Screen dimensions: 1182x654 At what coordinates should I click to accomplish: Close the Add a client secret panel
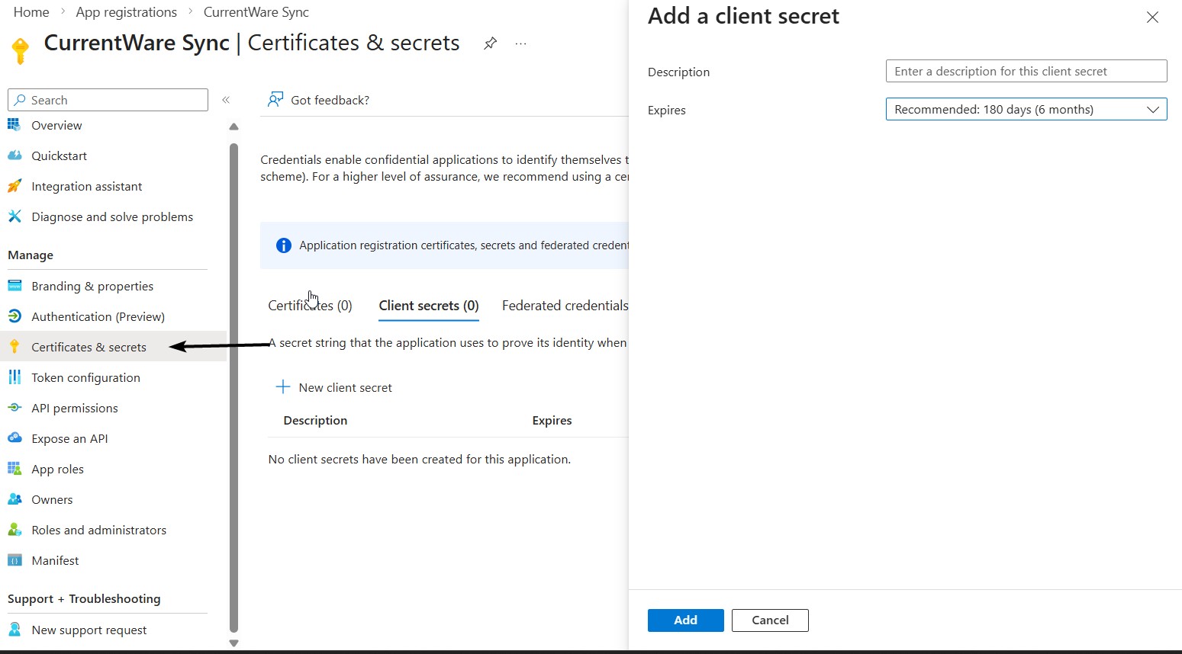1152,18
